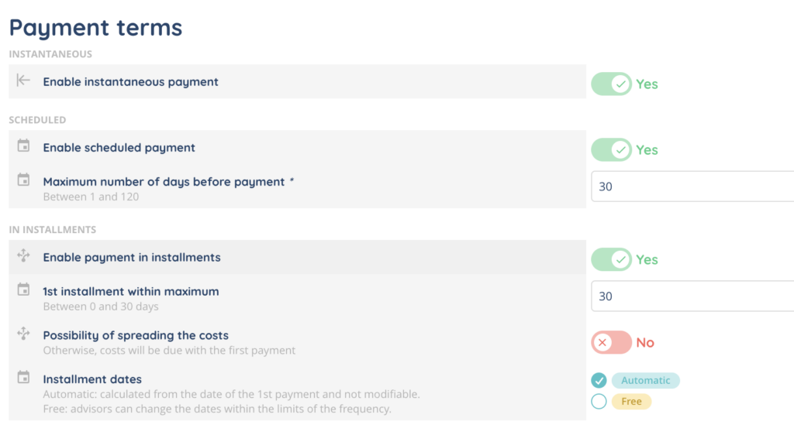Screen dimensions: 794x435
Task: Focus the maximum days before payment field
Action: point(692,187)
